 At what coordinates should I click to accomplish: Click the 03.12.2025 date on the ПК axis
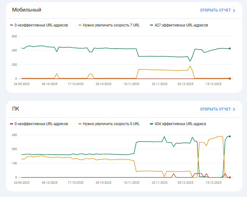coord(185,182)
